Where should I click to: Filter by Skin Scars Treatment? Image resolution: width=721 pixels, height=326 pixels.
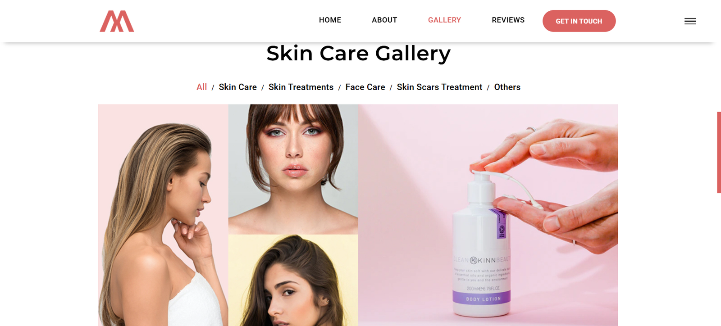(439, 87)
